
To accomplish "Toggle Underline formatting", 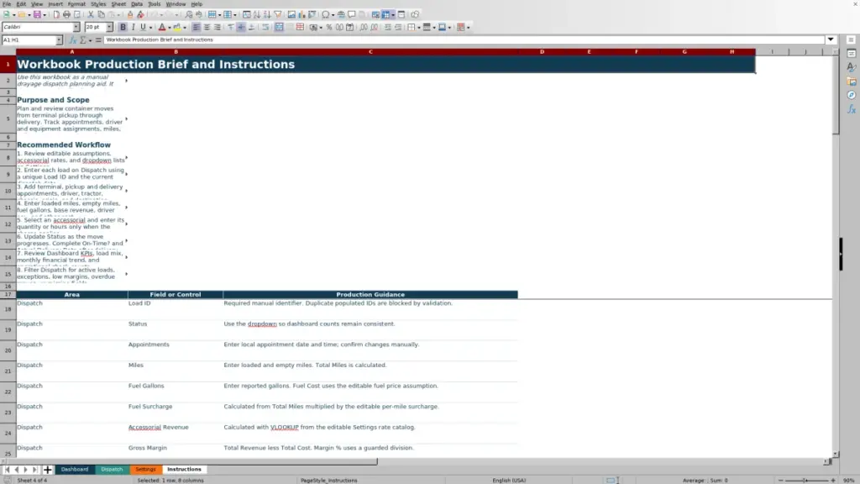I will tap(143, 28).
